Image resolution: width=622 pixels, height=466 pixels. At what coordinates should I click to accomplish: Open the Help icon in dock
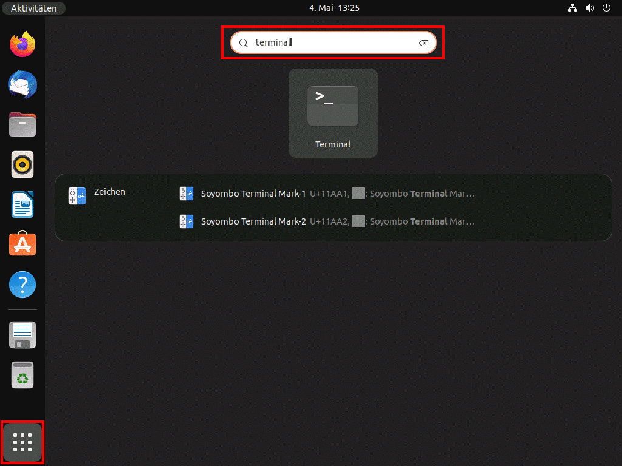click(x=22, y=285)
